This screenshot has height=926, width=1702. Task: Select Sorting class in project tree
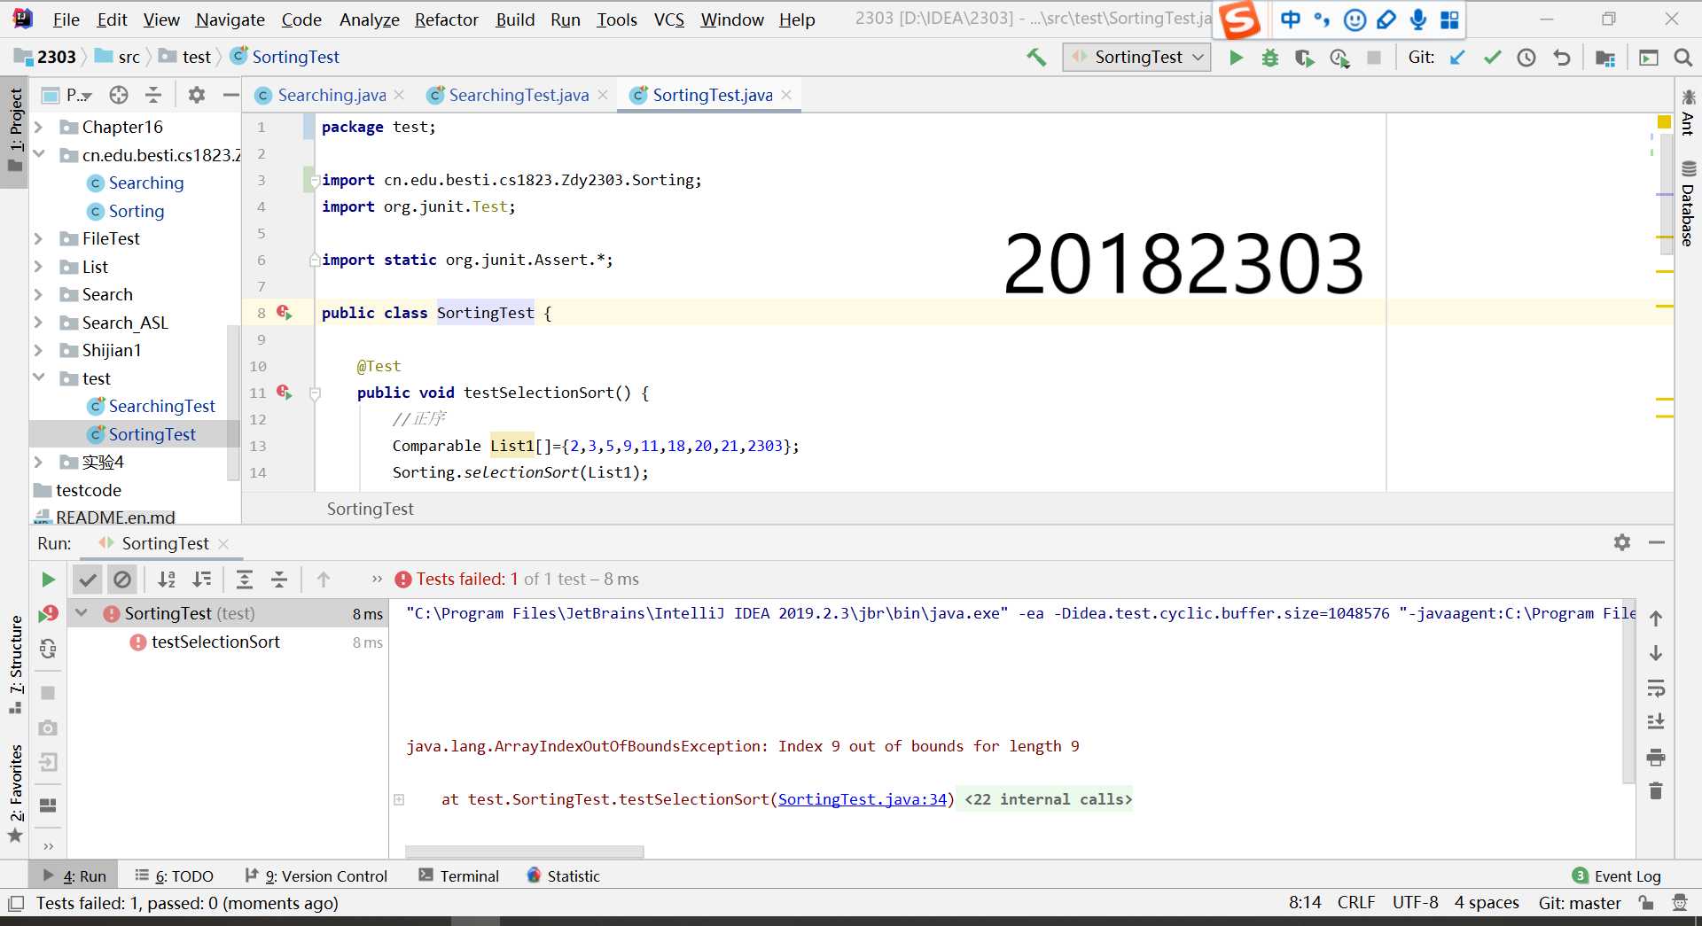137,211
